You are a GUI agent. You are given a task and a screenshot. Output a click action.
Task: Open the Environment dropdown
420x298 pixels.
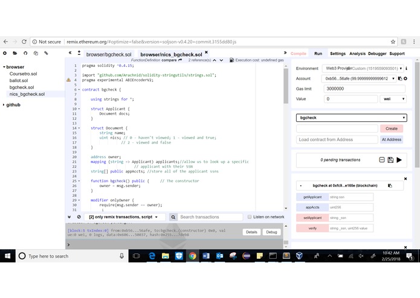(363, 68)
